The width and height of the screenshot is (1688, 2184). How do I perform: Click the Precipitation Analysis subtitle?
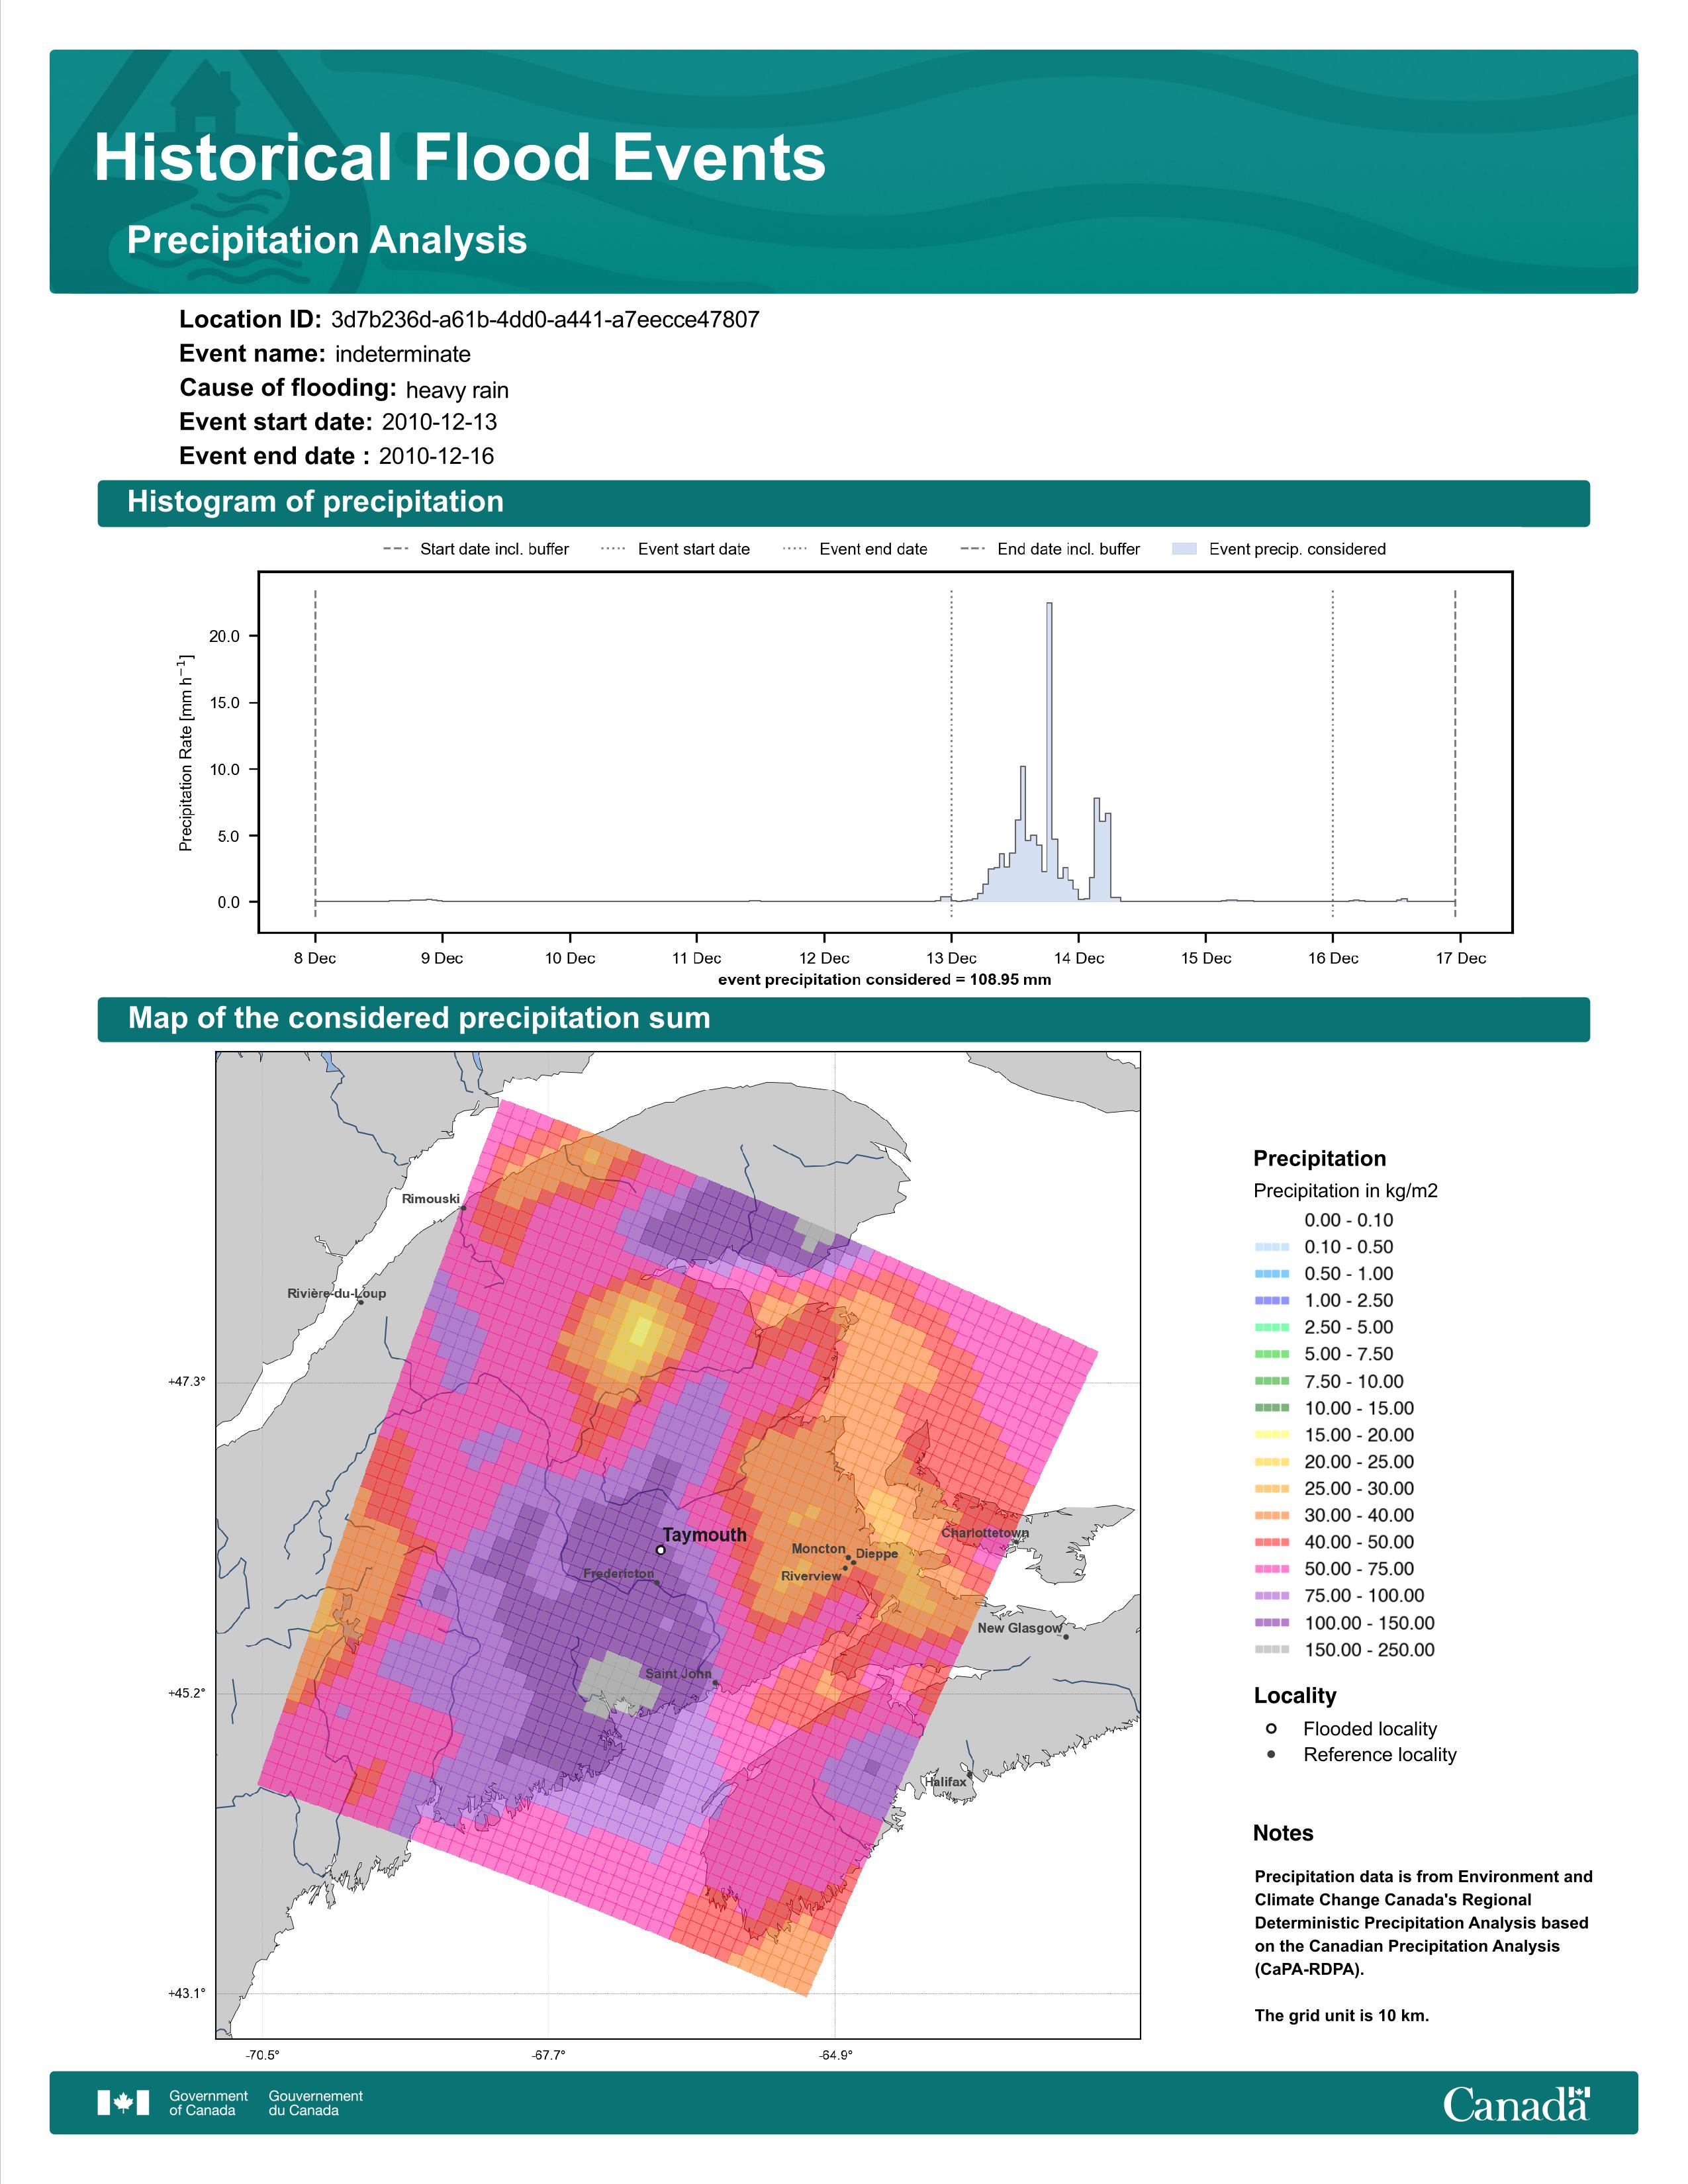[327, 240]
